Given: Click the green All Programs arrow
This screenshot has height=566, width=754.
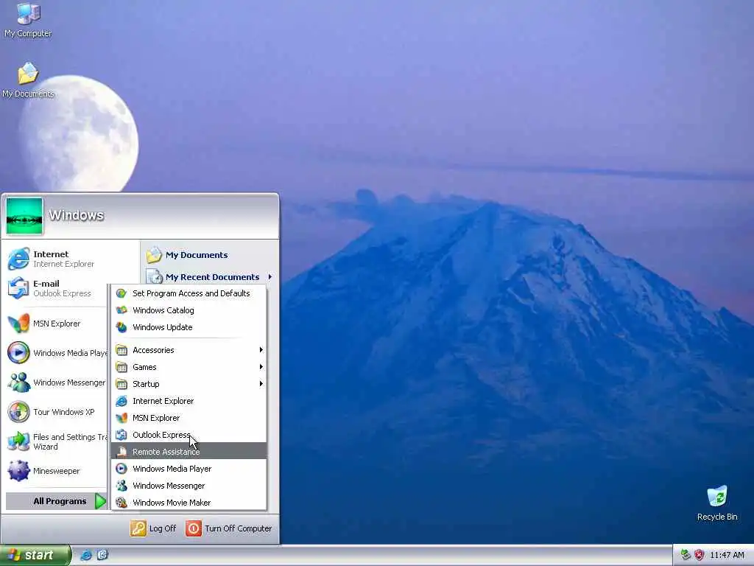Looking at the screenshot, I should 100,501.
